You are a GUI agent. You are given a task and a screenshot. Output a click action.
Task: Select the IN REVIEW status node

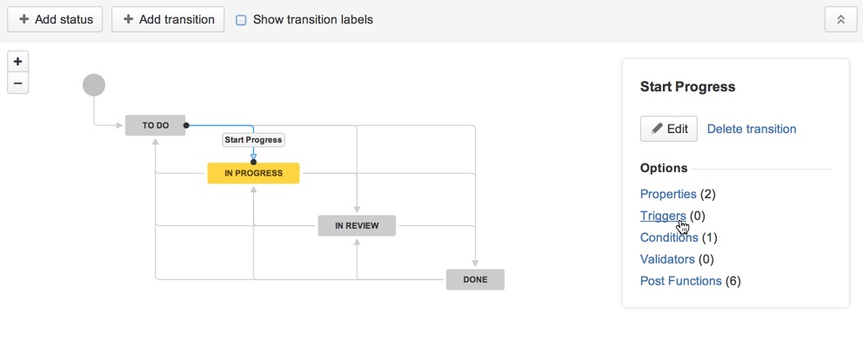(x=357, y=225)
